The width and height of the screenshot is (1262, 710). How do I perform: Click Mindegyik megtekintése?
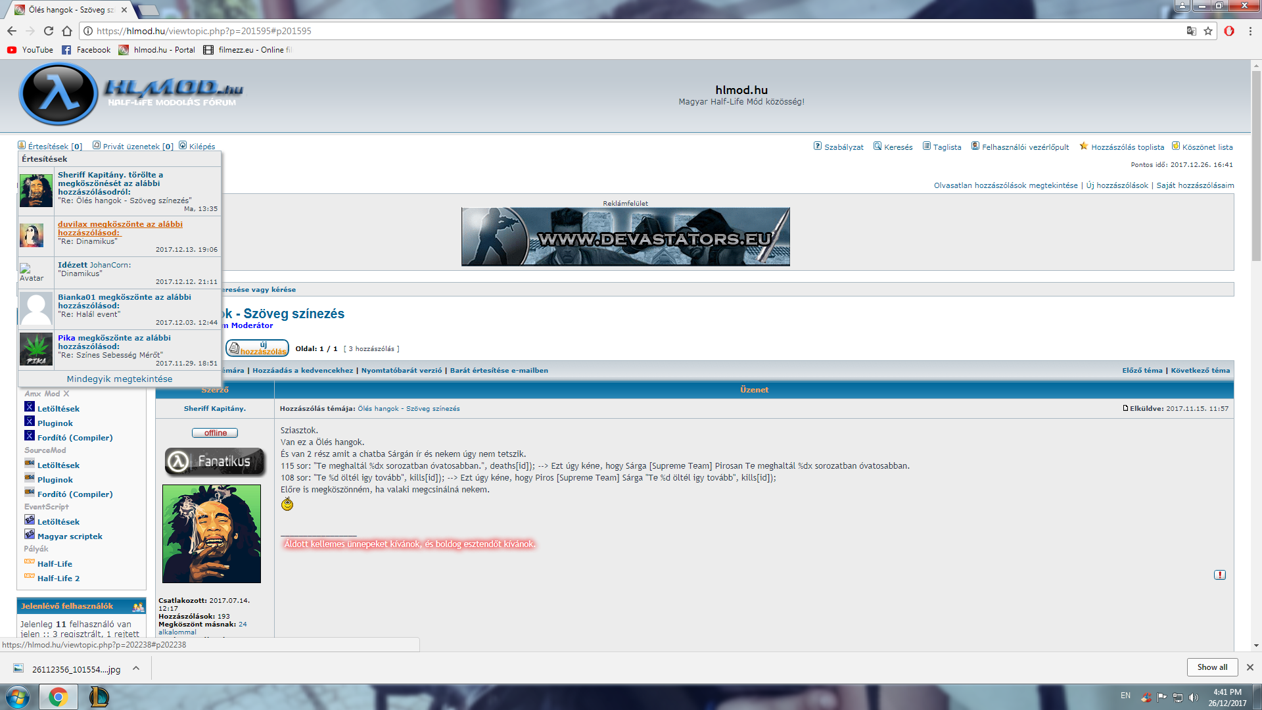tap(120, 379)
